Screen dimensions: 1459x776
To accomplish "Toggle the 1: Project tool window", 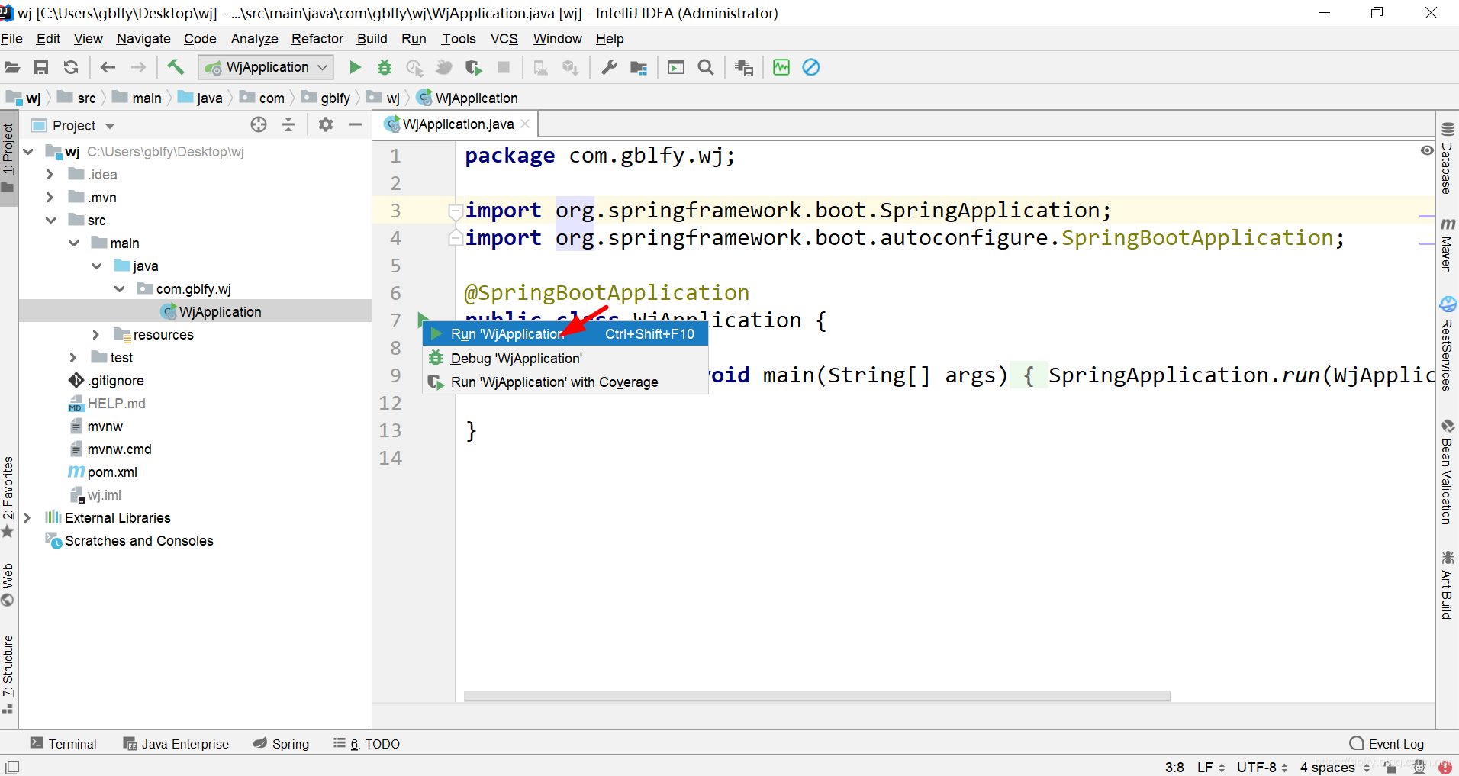I will tap(8, 159).
